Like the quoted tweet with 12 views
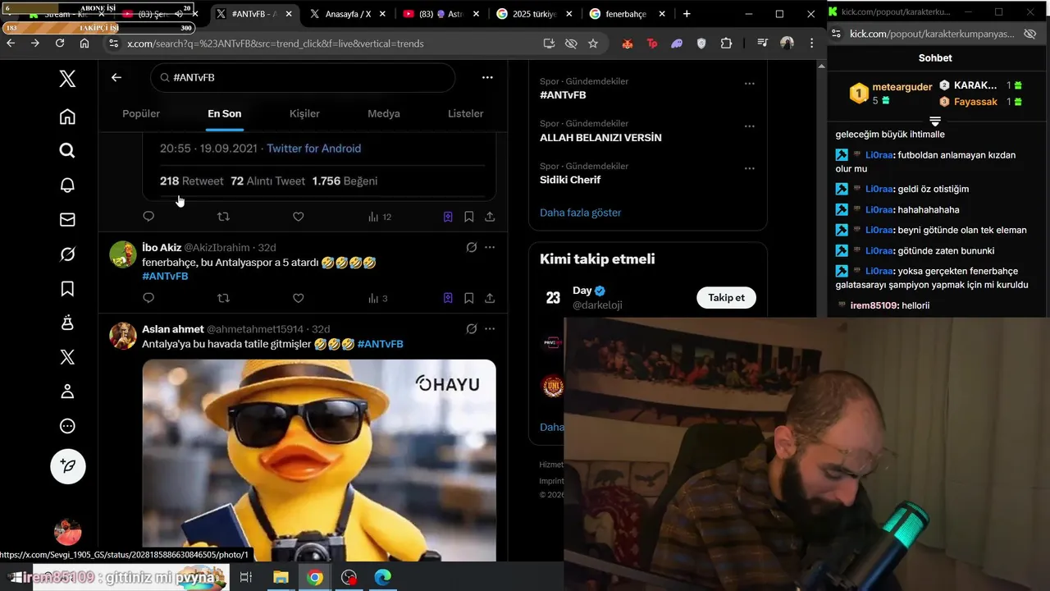This screenshot has height=591, width=1050. (299, 217)
